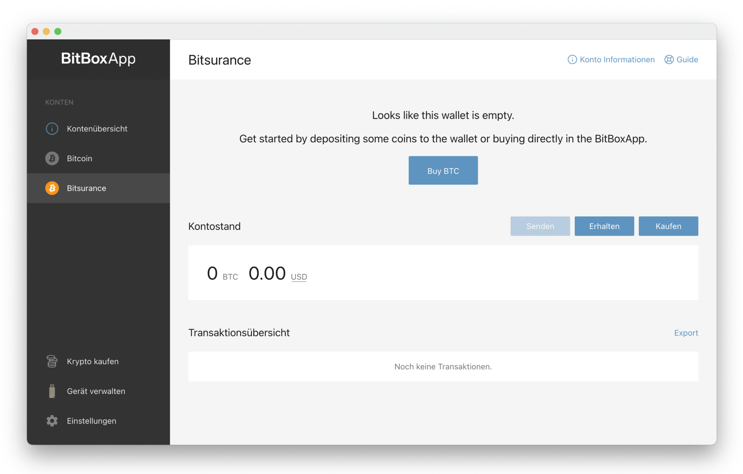Select the Bitcoin account
The image size is (743, 474).
[x=98, y=158]
